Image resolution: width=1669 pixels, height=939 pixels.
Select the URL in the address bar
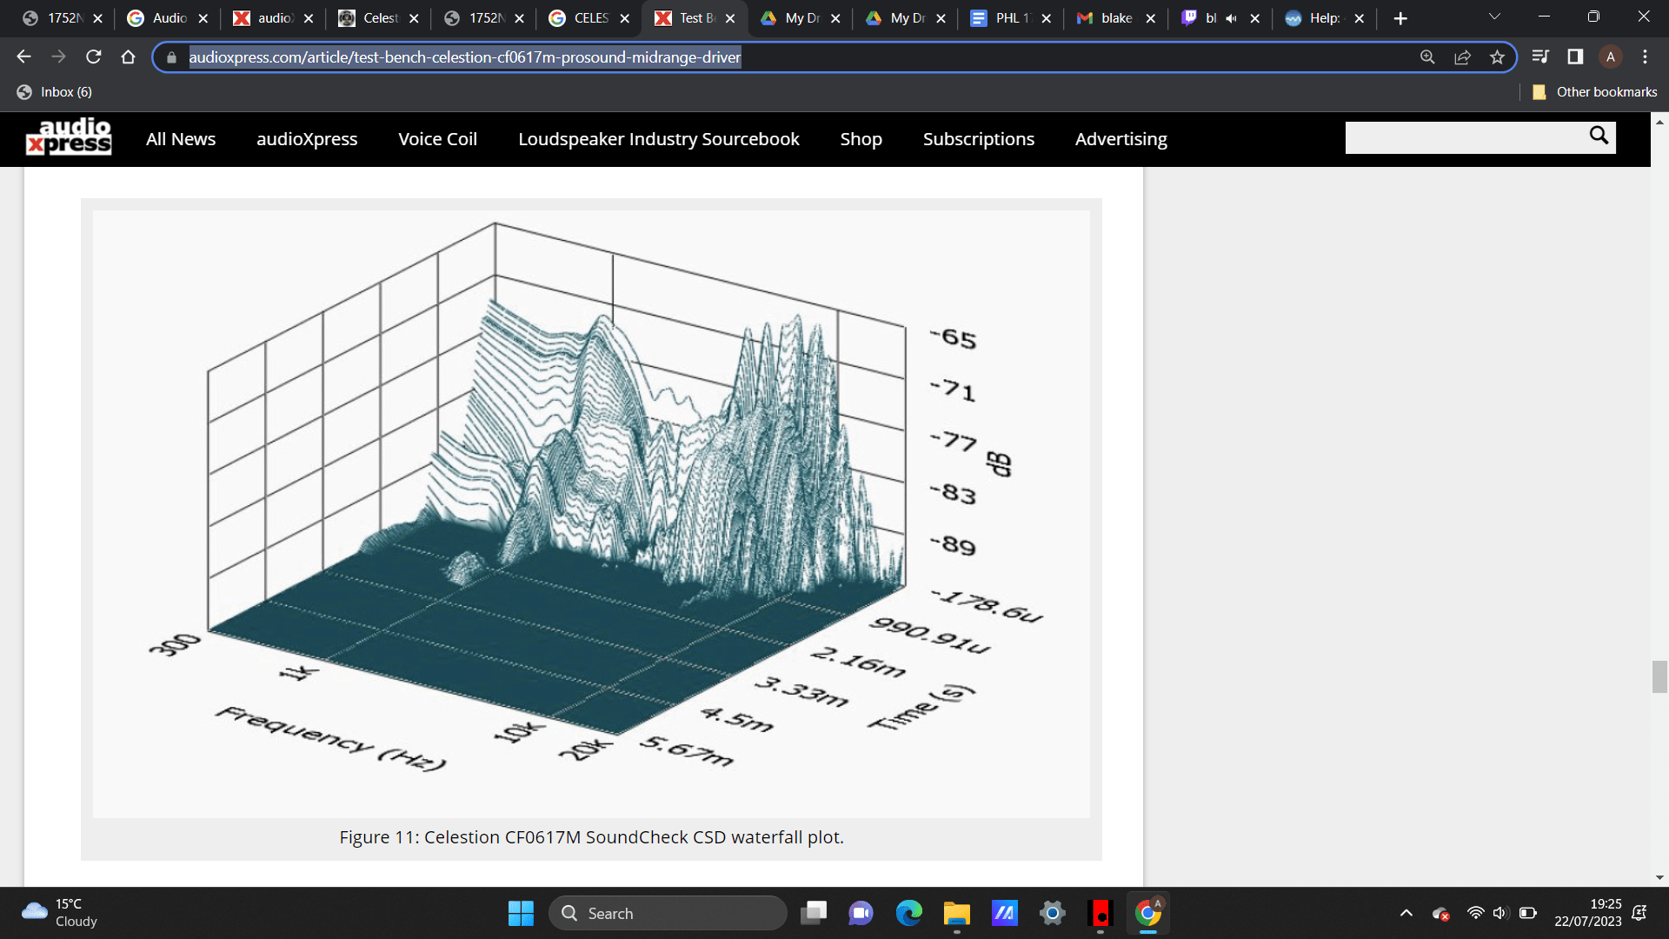(465, 57)
